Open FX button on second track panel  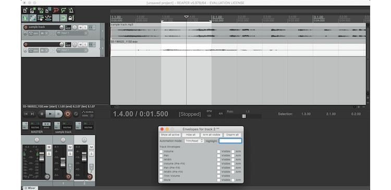[x=91, y=45]
